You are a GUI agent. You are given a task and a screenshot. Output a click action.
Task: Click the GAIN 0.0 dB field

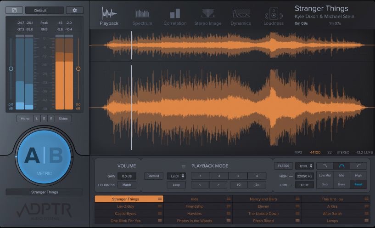click(x=127, y=176)
